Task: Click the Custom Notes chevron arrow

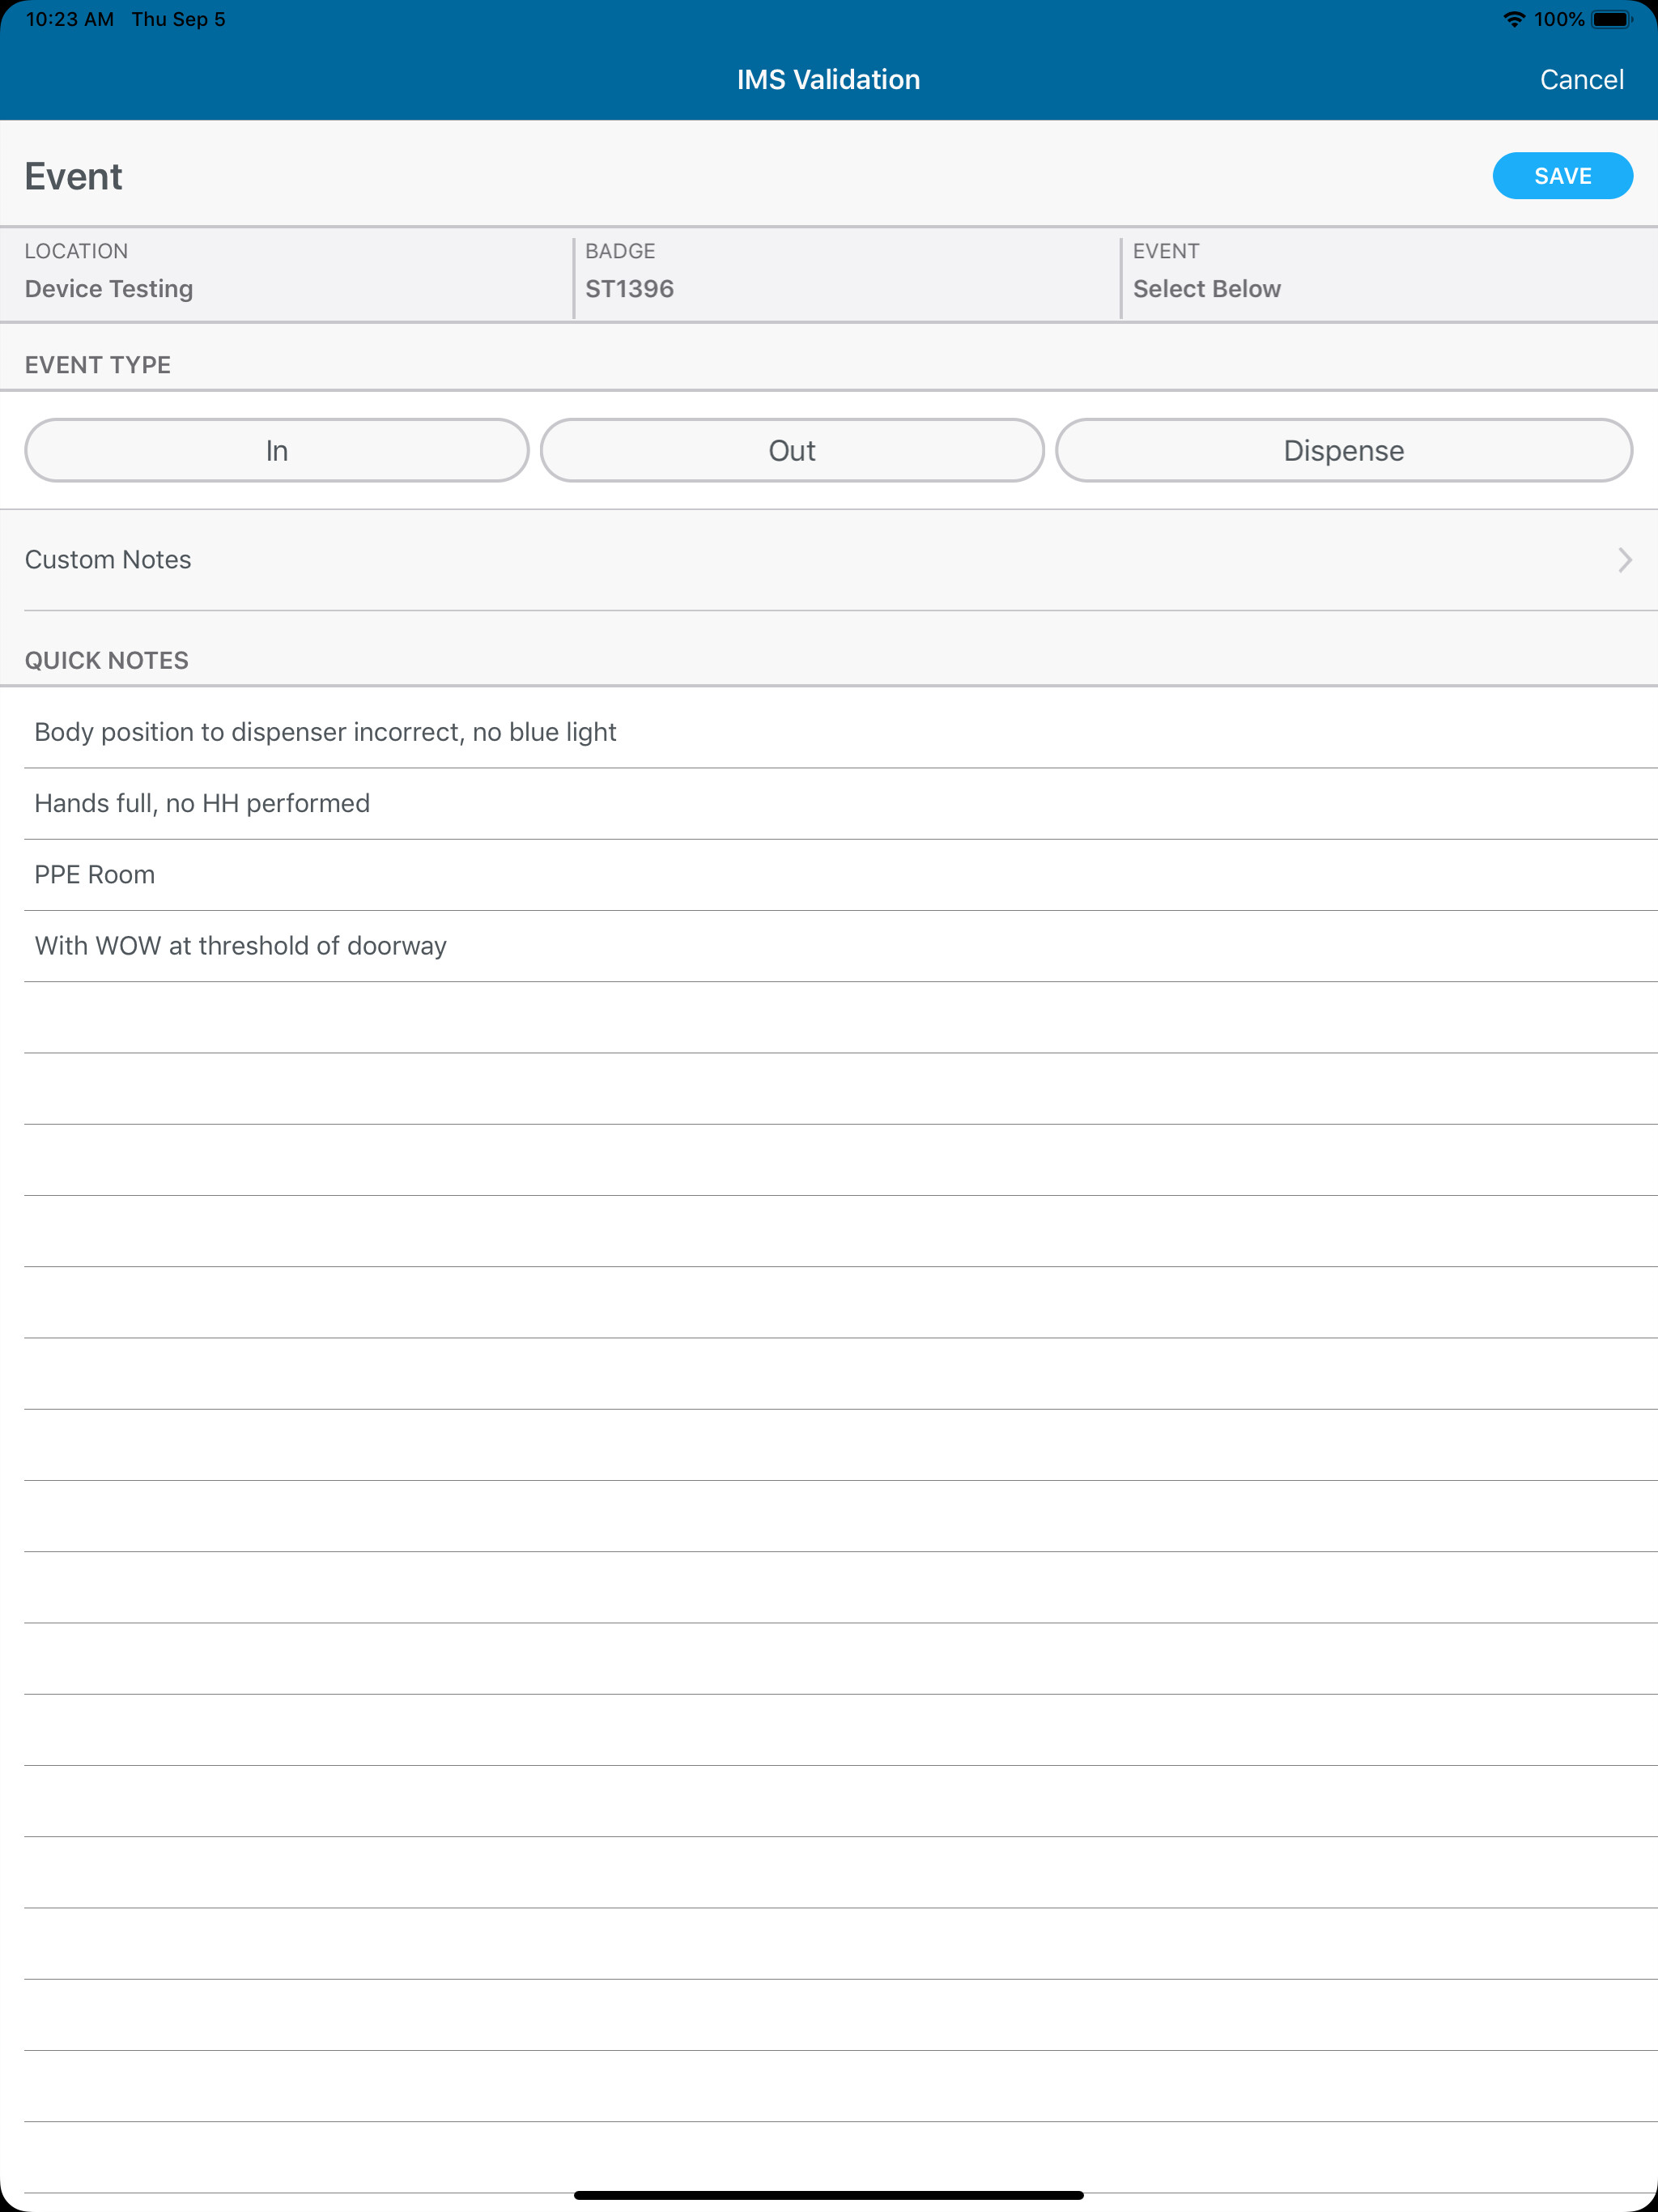Action: click(1624, 560)
